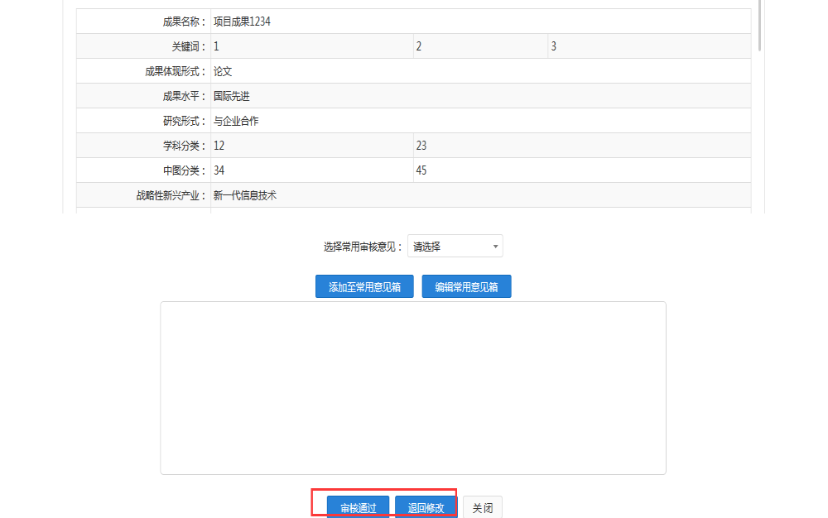The height and width of the screenshot is (518, 828).
Task: Click the 关闭 (close) button
Action: coord(482,507)
